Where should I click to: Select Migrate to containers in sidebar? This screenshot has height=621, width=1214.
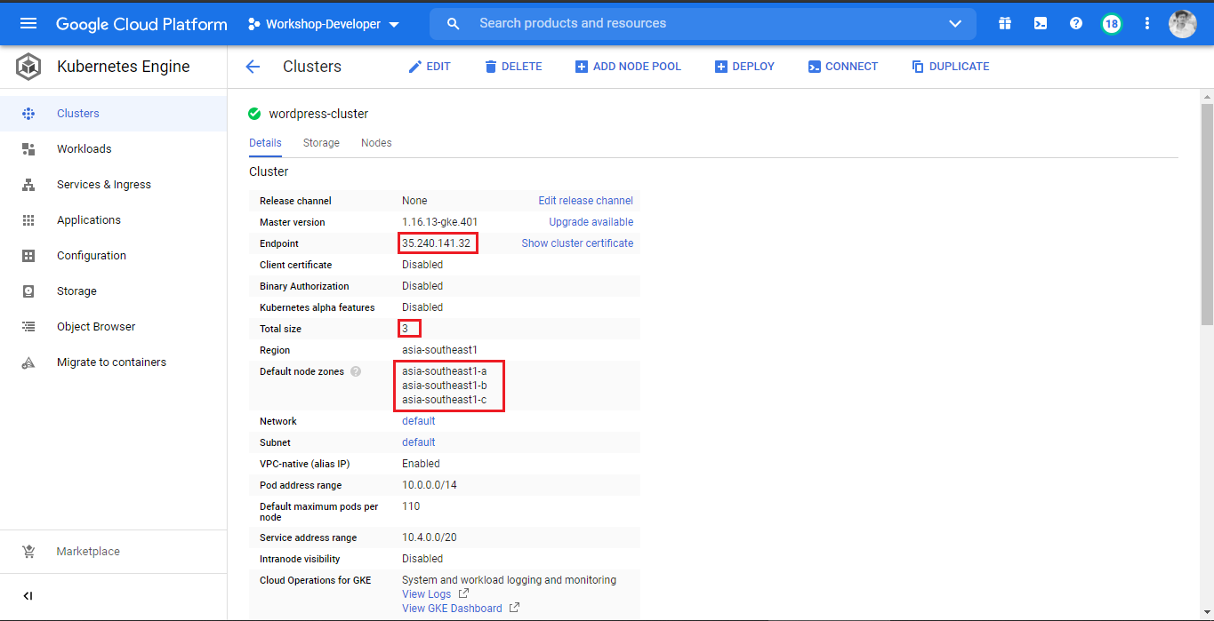point(111,362)
